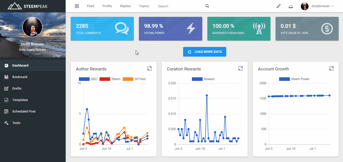Image resolution: width=343 pixels, height=162 pixels.
Task: Click the SteemPeak logo
Action: (28, 6)
